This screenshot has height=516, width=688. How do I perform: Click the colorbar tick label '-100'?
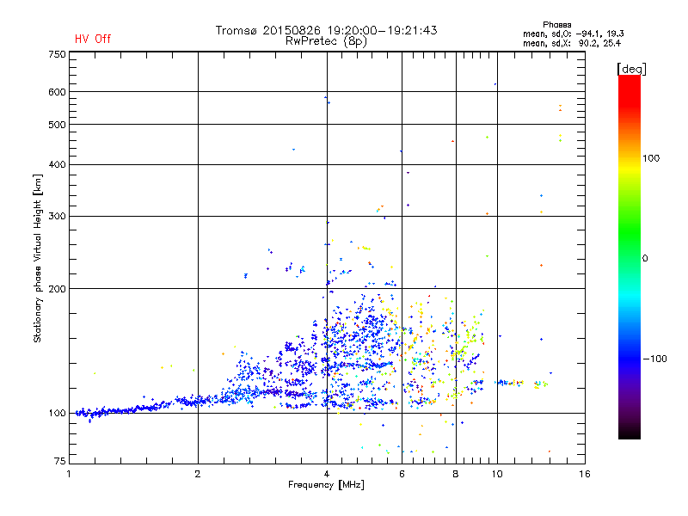point(654,359)
